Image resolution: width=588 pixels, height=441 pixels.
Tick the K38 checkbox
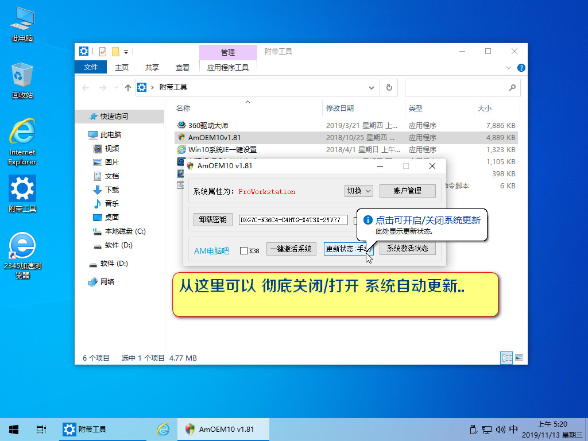(243, 250)
